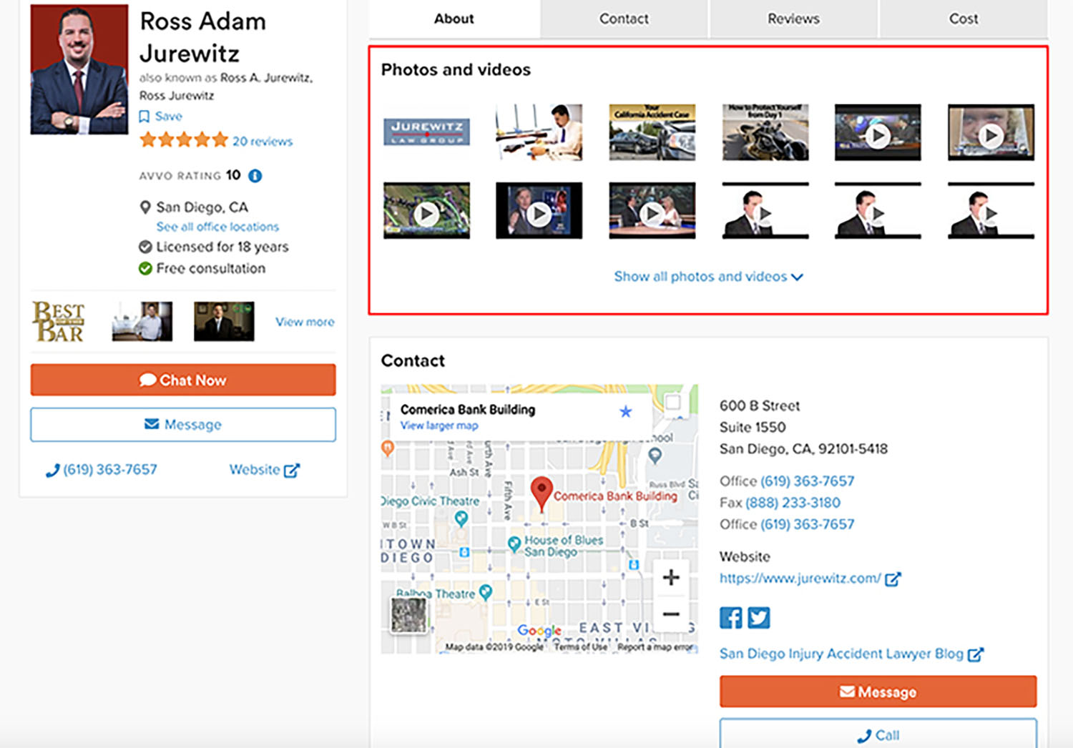Image resolution: width=1073 pixels, height=748 pixels.
Task: Open the jurewitz.com website link
Action: coord(800,579)
